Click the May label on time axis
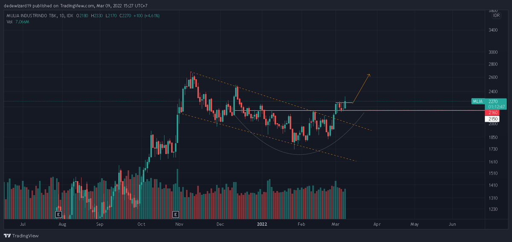Screen dimensions: 512x242 (x=414, y=224)
